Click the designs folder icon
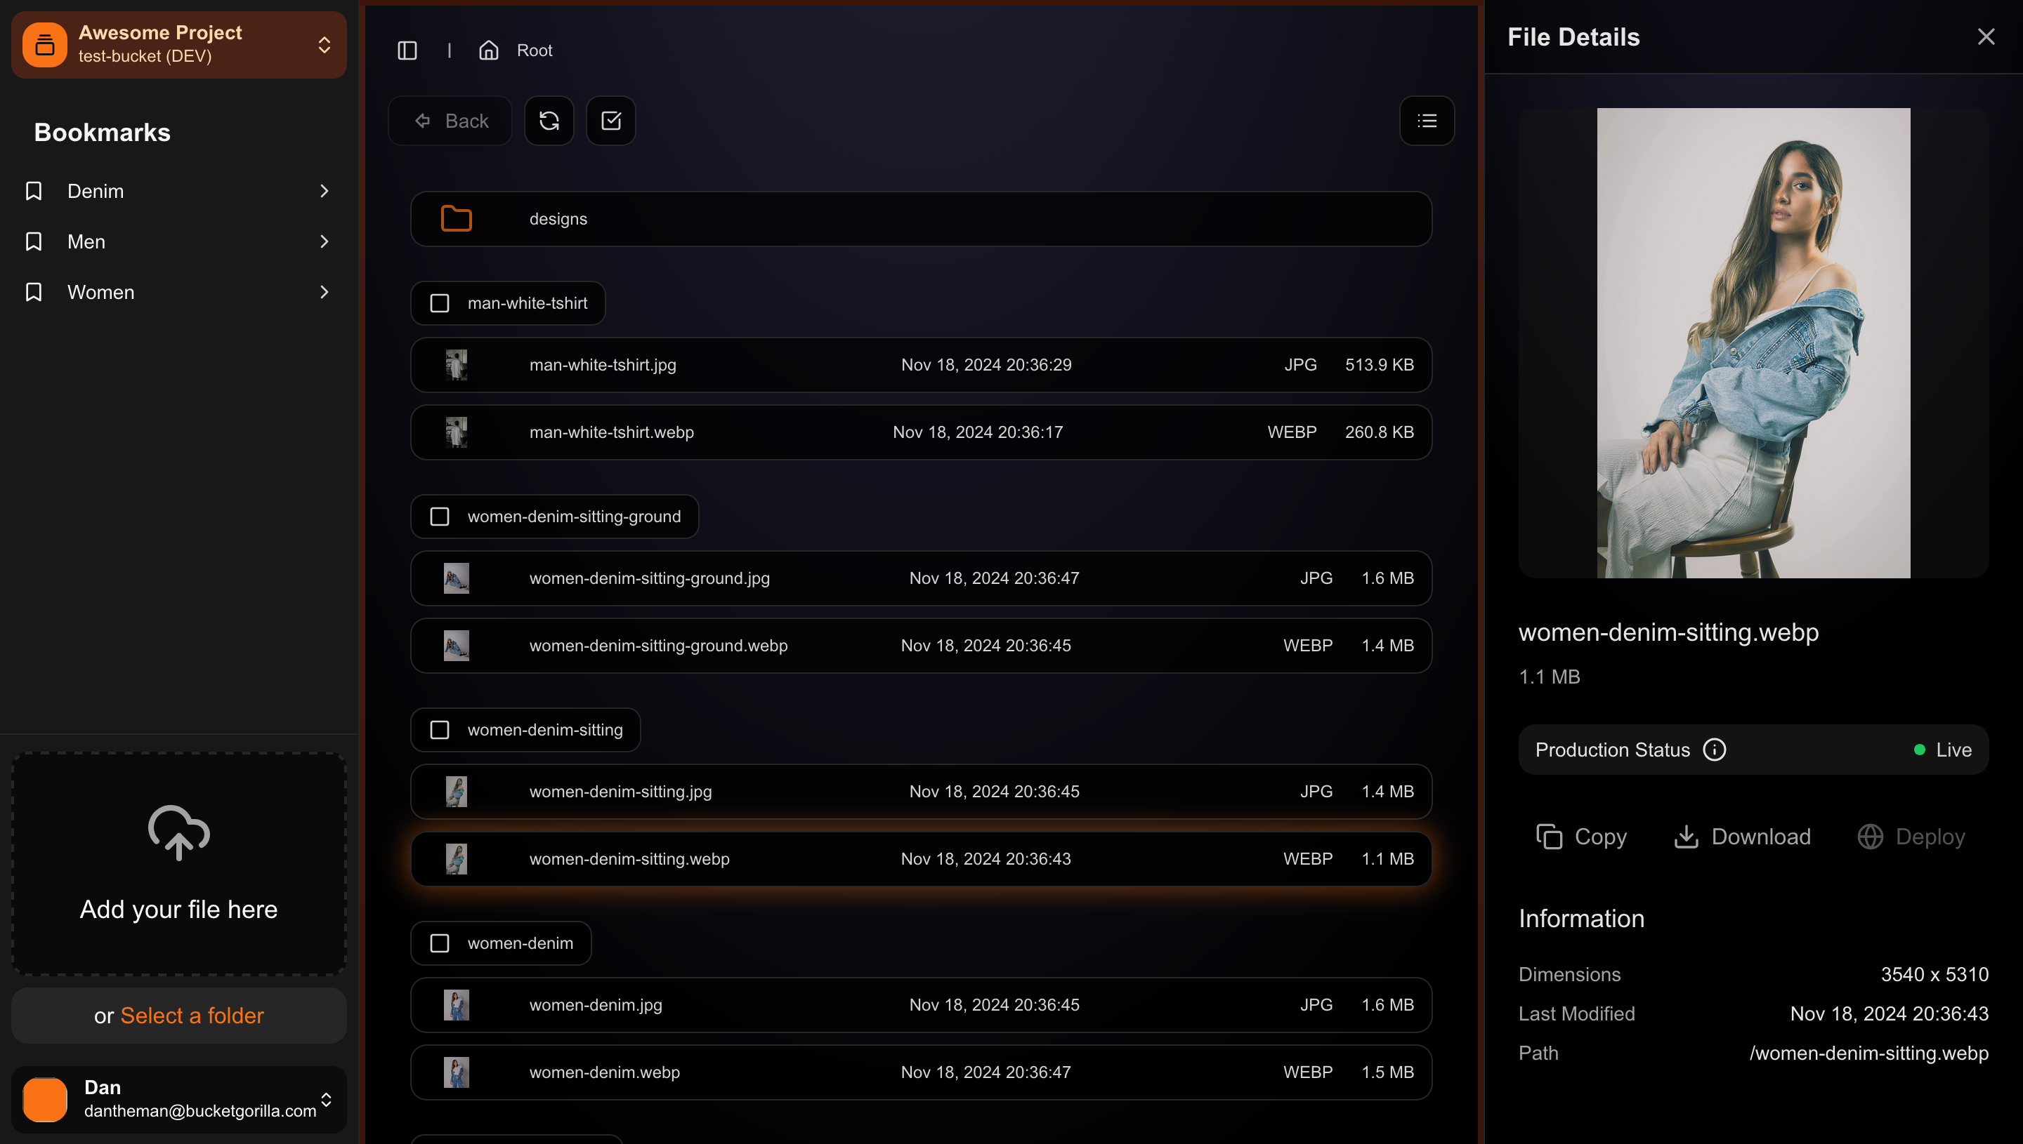The height and width of the screenshot is (1144, 2023). (x=456, y=218)
